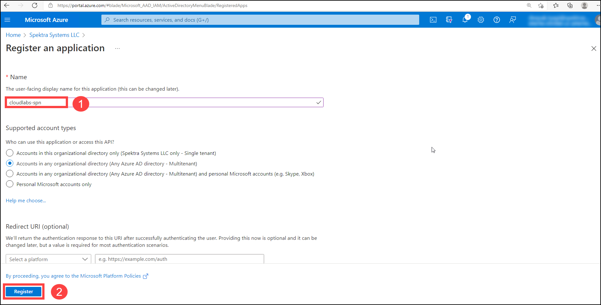Open the browser zoom magnifier icon

529,5
